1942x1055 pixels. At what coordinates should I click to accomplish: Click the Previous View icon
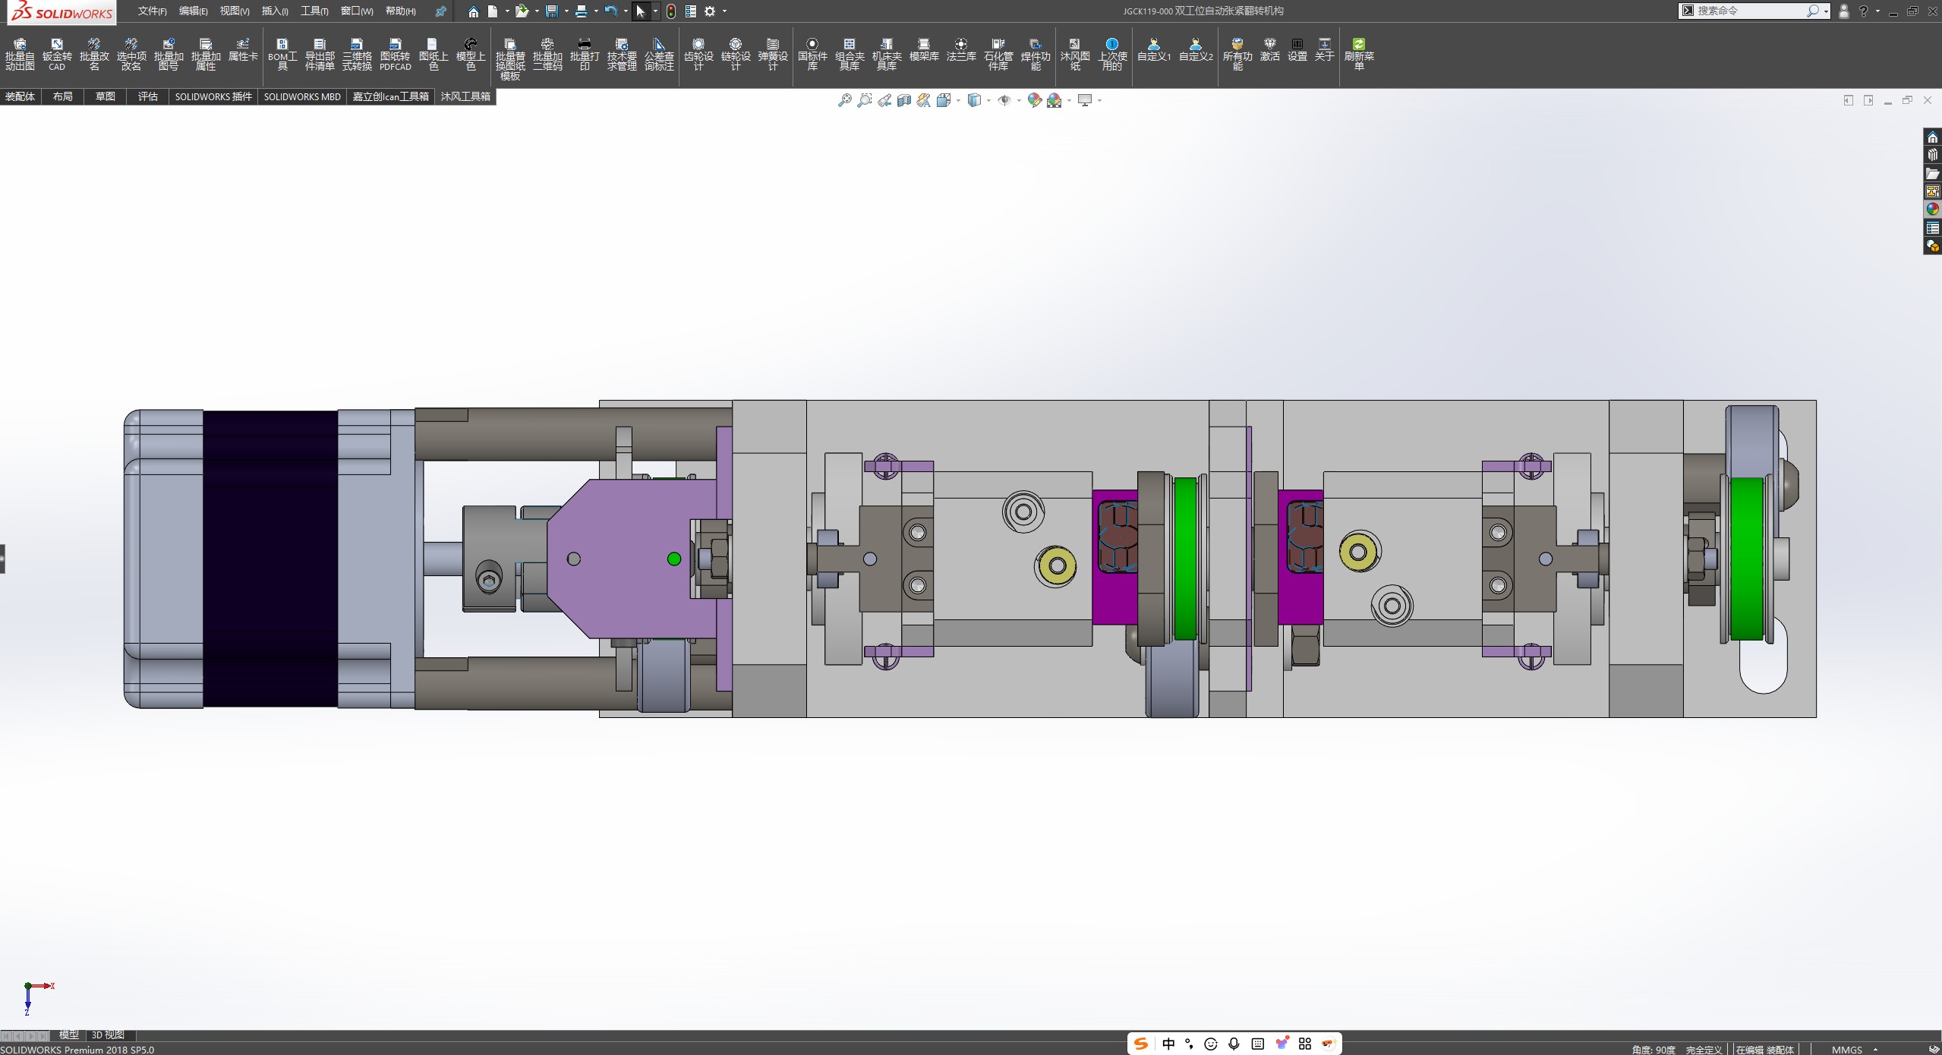coord(884,100)
